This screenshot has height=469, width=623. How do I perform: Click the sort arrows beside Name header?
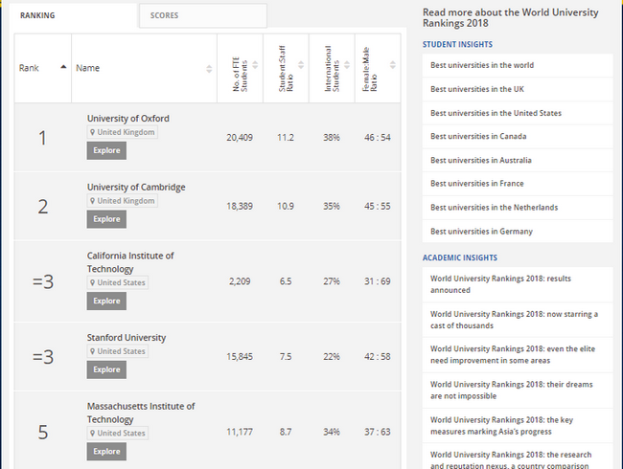[x=209, y=69]
